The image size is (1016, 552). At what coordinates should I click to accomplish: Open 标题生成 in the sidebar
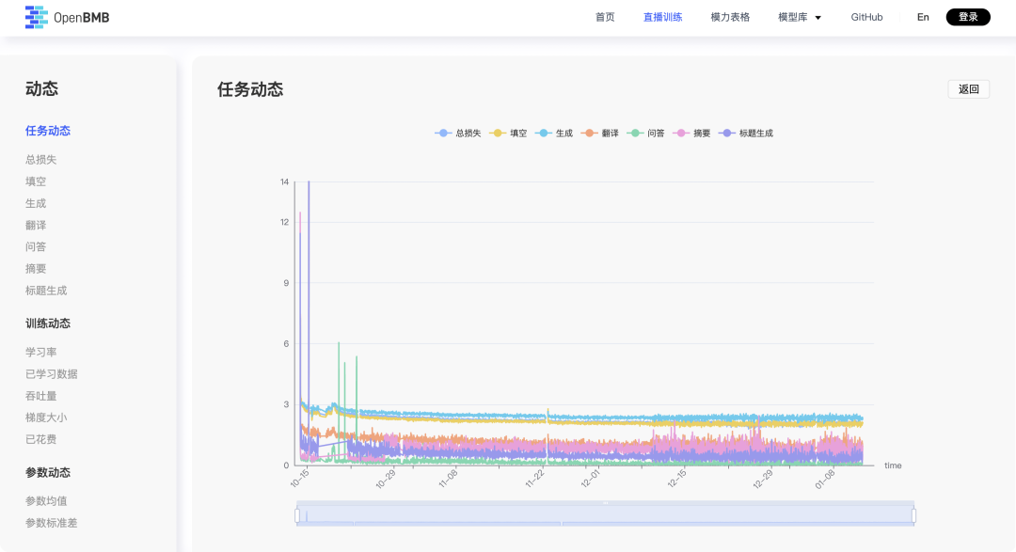point(46,291)
